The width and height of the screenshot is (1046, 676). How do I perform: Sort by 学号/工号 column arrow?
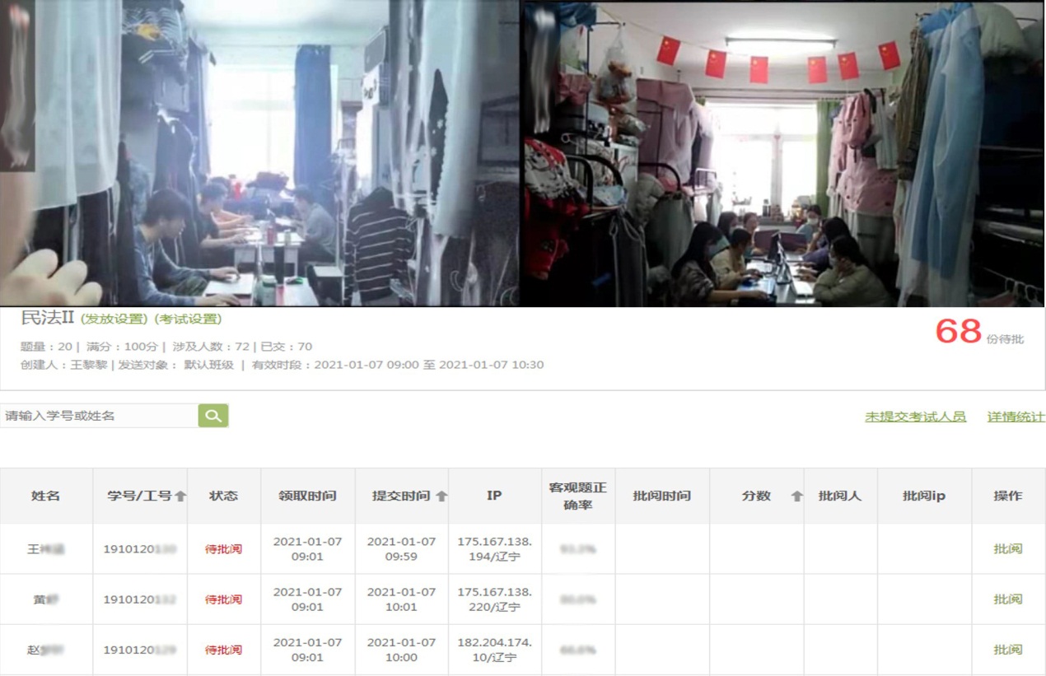tap(180, 496)
